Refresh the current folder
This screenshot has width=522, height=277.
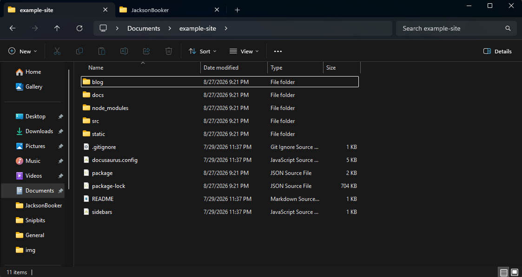point(79,28)
